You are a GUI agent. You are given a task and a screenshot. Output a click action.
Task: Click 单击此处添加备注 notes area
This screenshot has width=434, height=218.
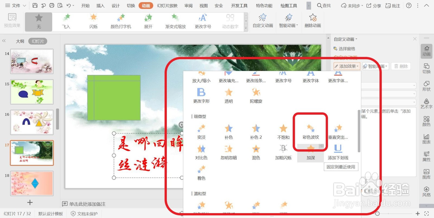tap(87, 204)
